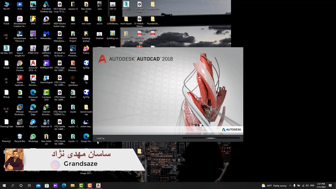336x189 pixels.
Task: Open the weather widget showing Partly sunny
Action: (x=274, y=186)
